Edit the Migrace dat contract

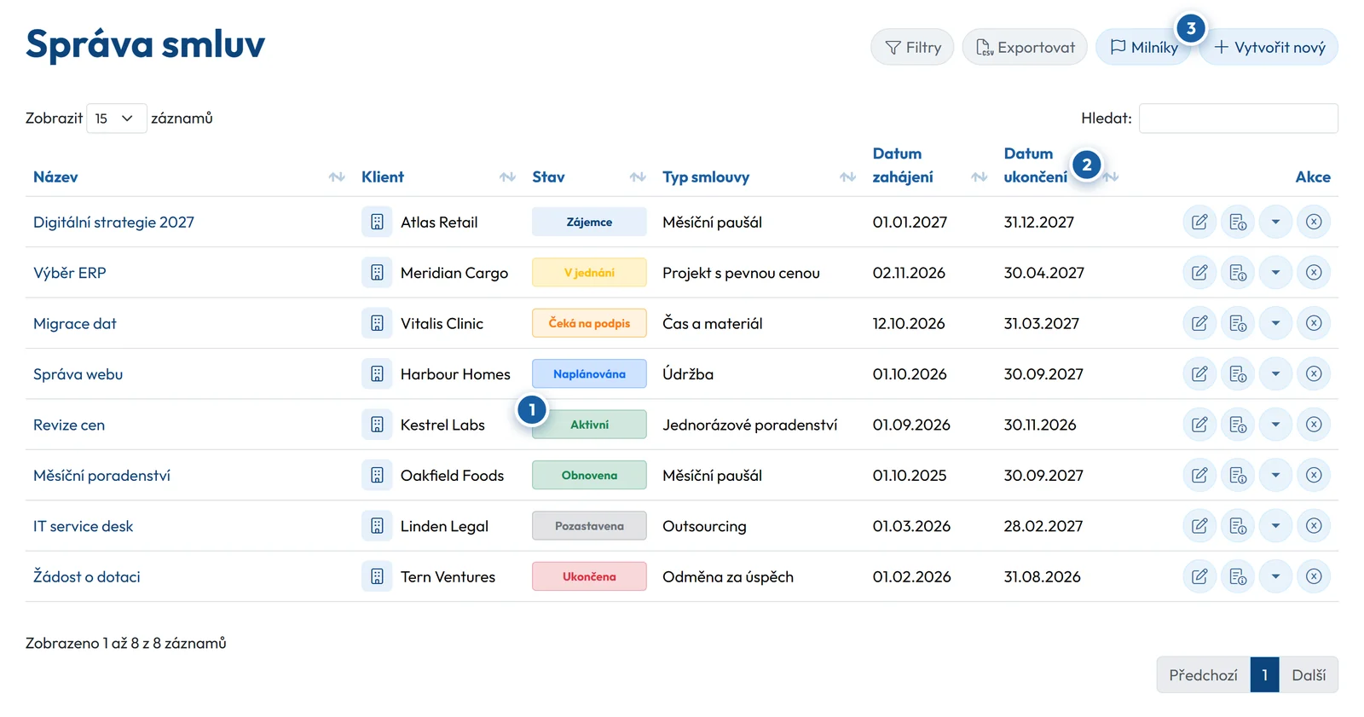[x=1199, y=323]
